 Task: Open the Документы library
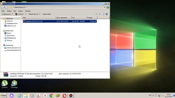[11, 36]
